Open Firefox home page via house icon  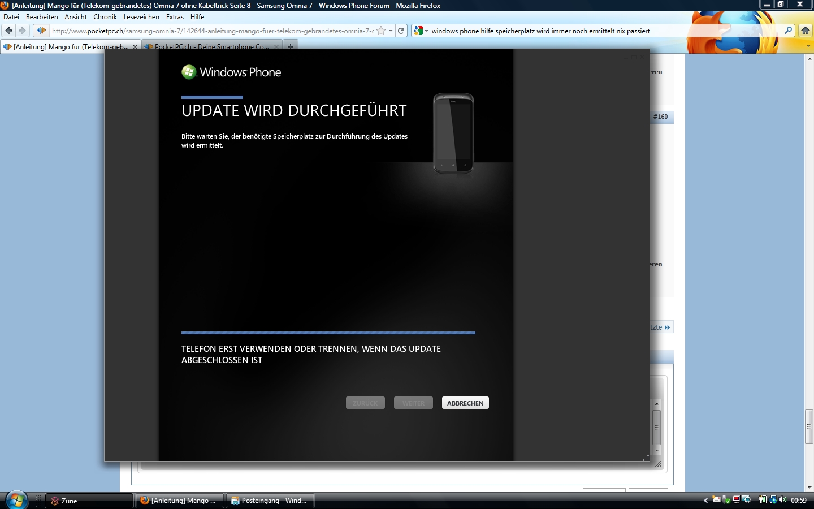(806, 31)
